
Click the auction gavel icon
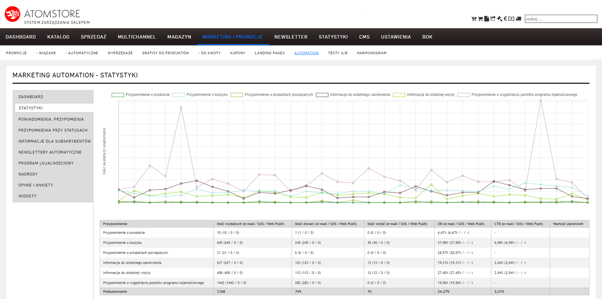(x=499, y=19)
